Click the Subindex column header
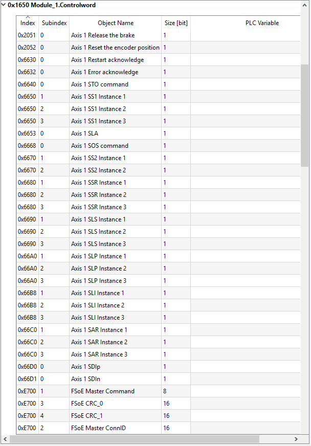Screen dimensions: 311x446 pyautogui.click(x=54, y=23)
